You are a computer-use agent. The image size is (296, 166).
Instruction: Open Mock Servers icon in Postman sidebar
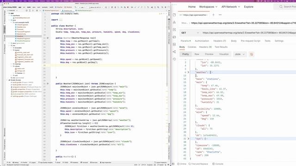pyautogui.click(x=174, y=37)
